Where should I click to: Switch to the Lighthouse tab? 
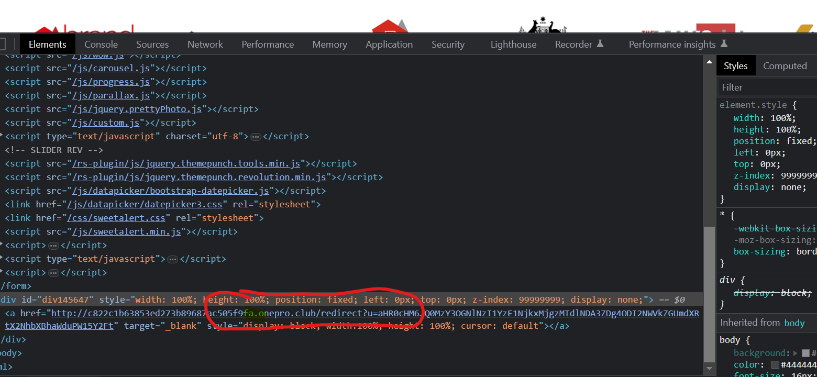(x=513, y=45)
